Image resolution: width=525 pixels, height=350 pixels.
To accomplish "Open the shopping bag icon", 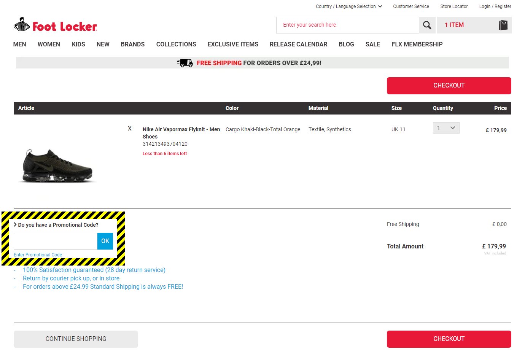I will (503, 25).
